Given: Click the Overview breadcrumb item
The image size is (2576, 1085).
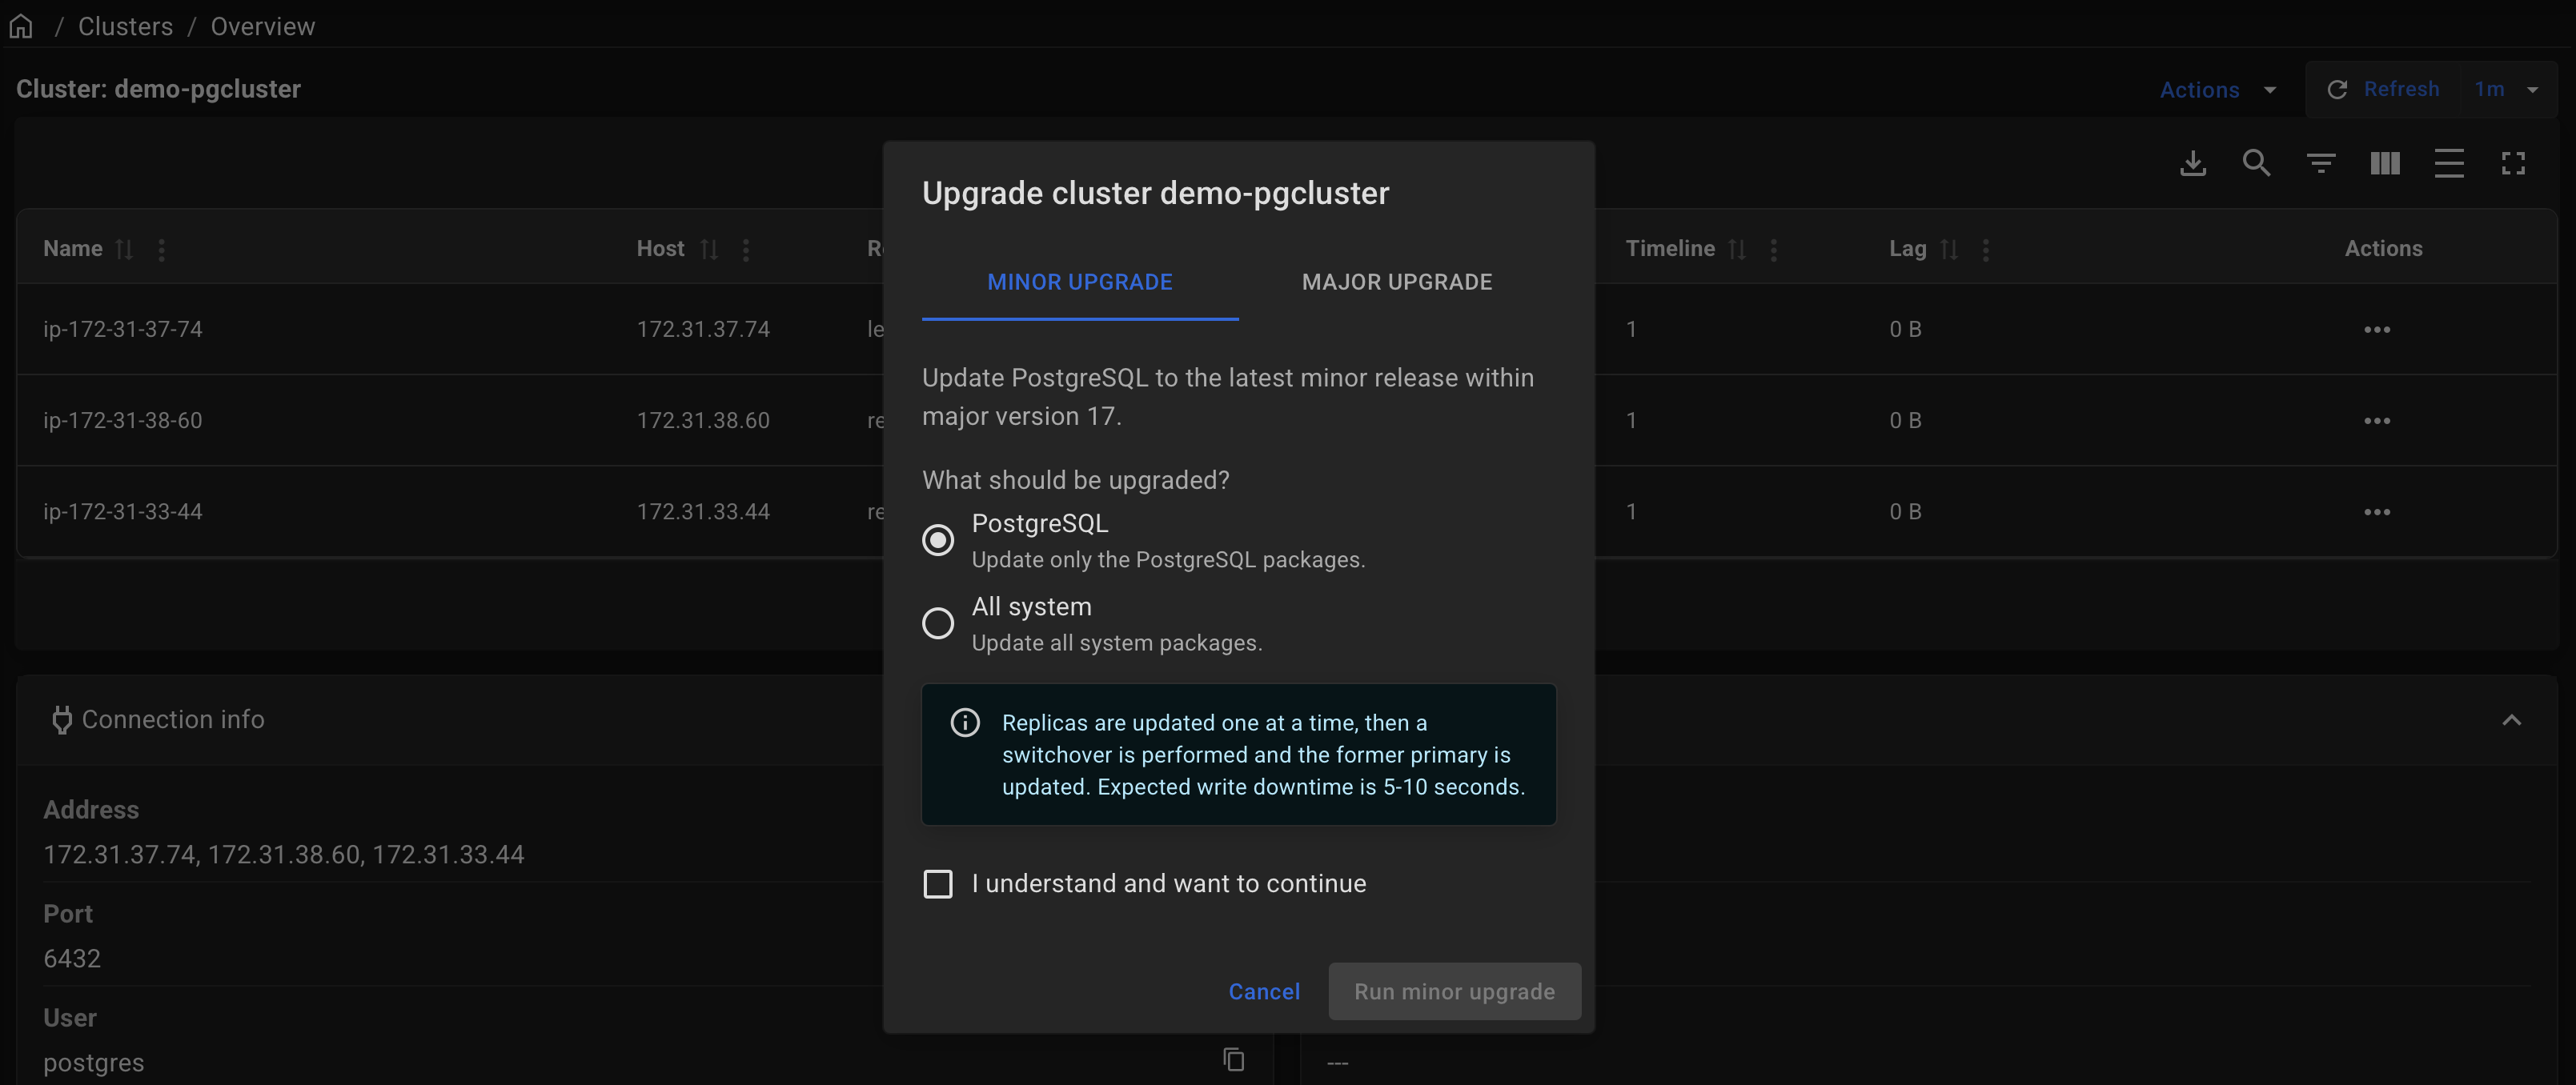Looking at the screenshot, I should tap(262, 26).
